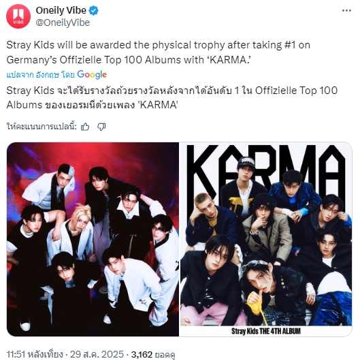Click the Google logo in the translation credit

coord(92,74)
